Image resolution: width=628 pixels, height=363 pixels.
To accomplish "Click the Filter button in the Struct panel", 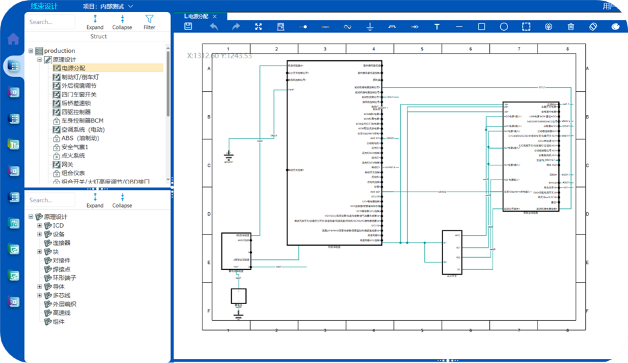I will (x=149, y=22).
